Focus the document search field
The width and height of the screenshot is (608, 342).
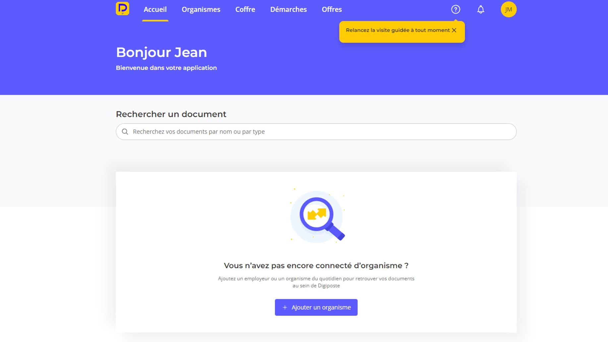point(318,132)
